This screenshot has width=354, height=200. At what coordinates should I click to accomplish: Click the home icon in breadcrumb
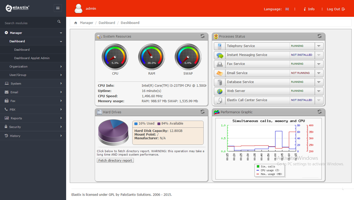tap(76, 23)
